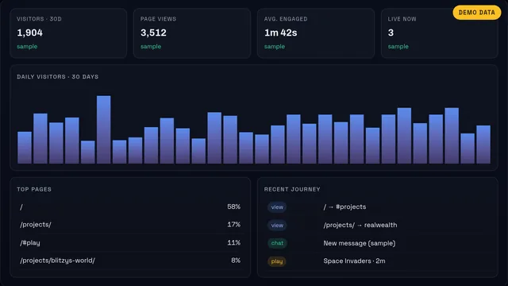This screenshot has width=508, height=286.
Task: Click the DEMO DATA badge
Action: (476, 13)
